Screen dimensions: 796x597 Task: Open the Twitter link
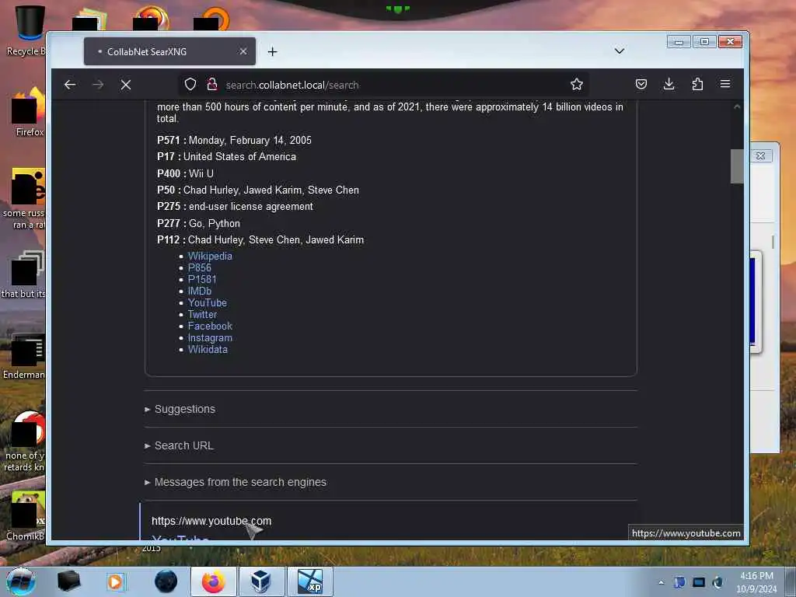tap(202, 314)
